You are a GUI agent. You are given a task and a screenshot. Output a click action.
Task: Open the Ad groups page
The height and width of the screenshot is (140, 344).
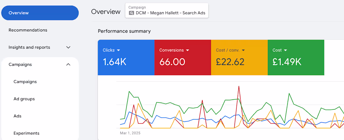click(x=24, y=99)
